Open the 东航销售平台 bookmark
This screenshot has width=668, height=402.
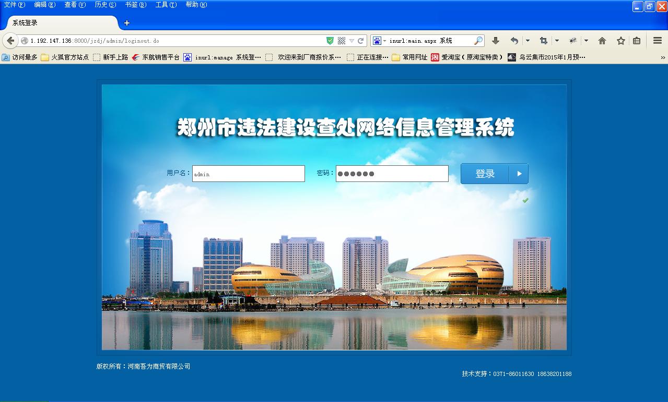(156, 57)
